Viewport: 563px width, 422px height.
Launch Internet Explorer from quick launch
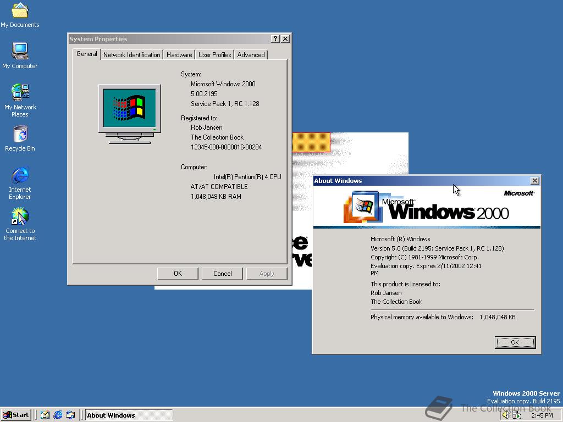click(x=58, y=415)
